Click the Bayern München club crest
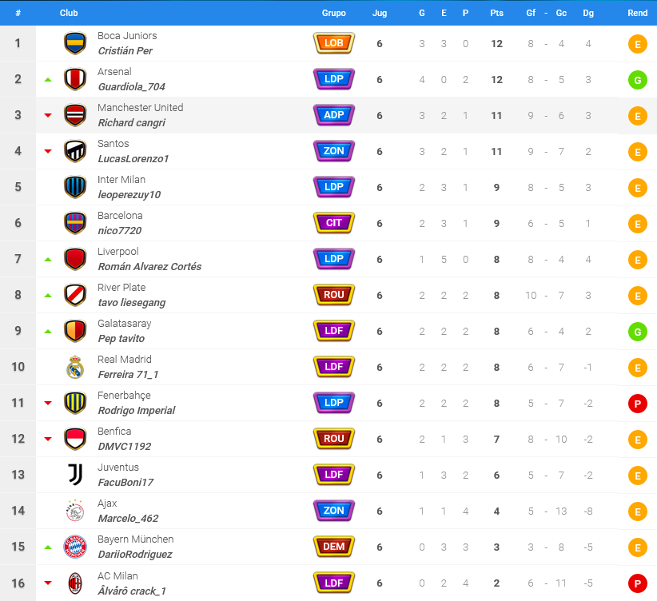 tap(75, 547)
